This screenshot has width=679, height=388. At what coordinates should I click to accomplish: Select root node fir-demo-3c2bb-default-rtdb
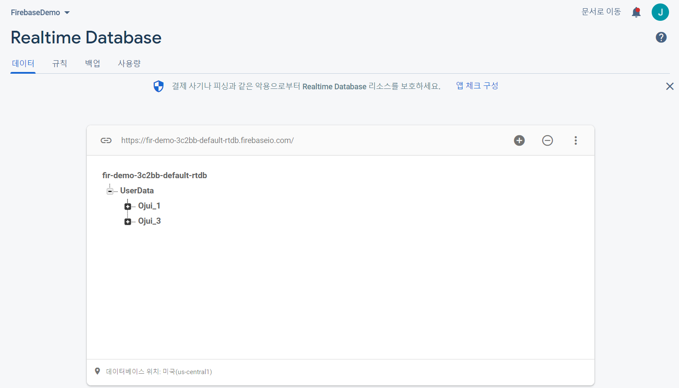point(154,176)
